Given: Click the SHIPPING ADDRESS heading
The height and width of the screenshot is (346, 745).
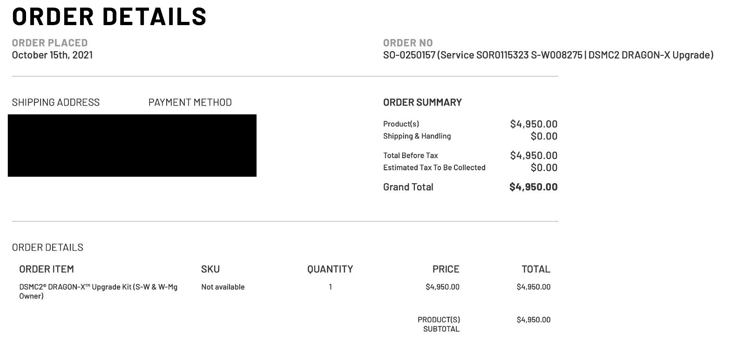Looking at the screenshot, I should click(56, 102).
